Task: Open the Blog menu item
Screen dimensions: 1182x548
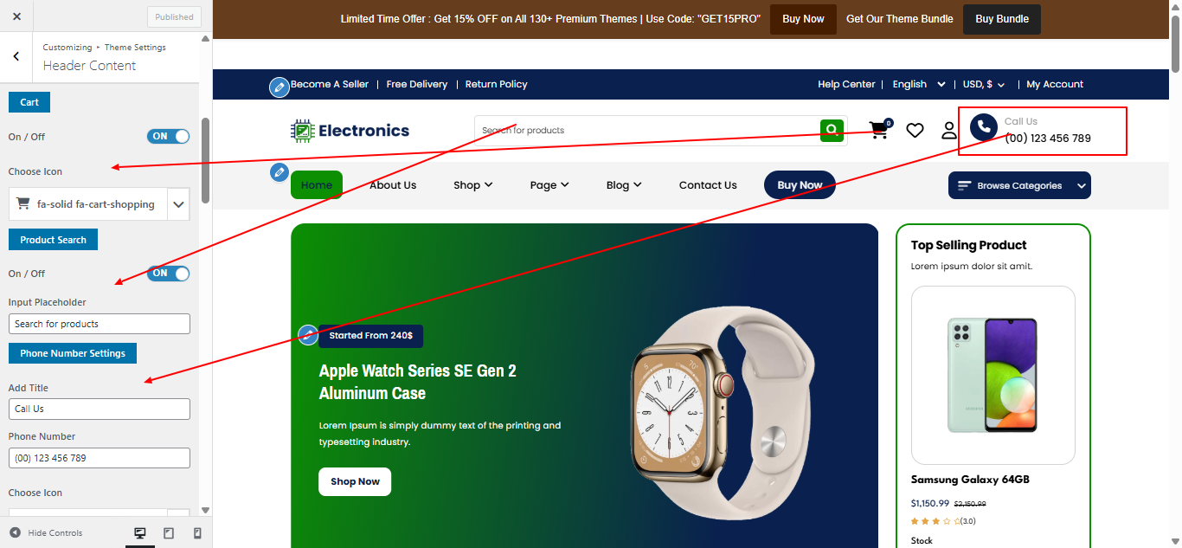Action: pyautogui.click(x=624, y=184)
